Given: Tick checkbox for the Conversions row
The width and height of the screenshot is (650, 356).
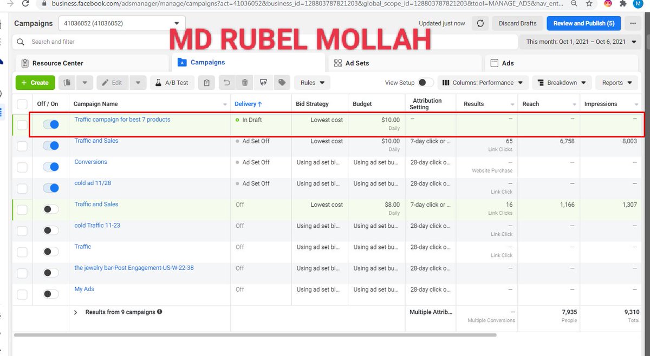Looking at the screenshot, I should (22, 167).
